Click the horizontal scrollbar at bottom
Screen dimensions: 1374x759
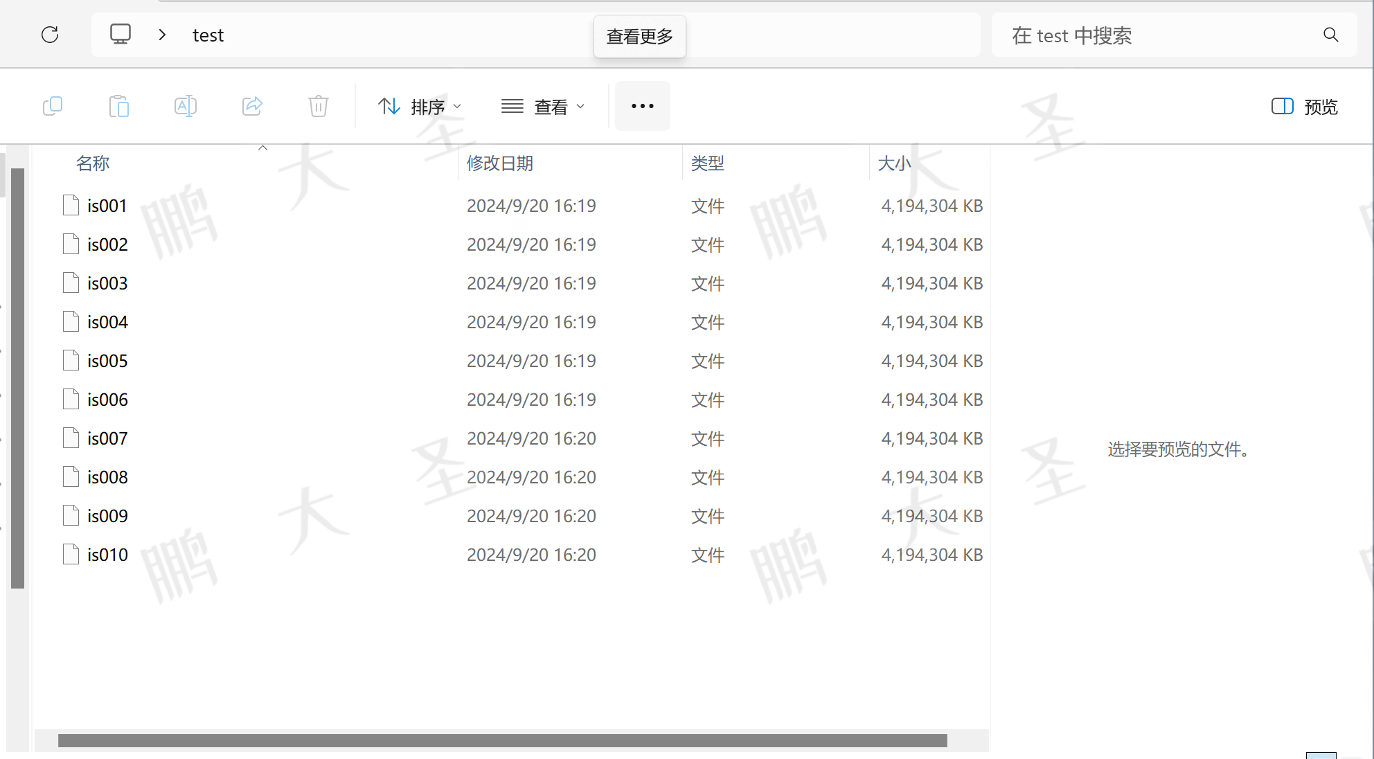pos(502,740)
